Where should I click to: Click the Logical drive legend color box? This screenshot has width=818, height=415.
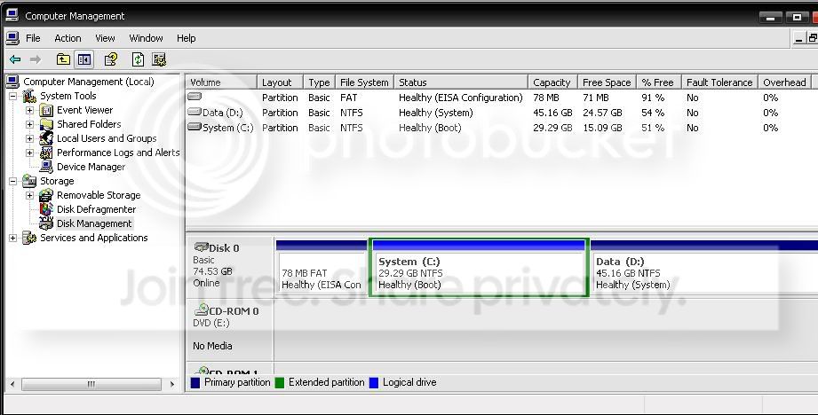374,383
